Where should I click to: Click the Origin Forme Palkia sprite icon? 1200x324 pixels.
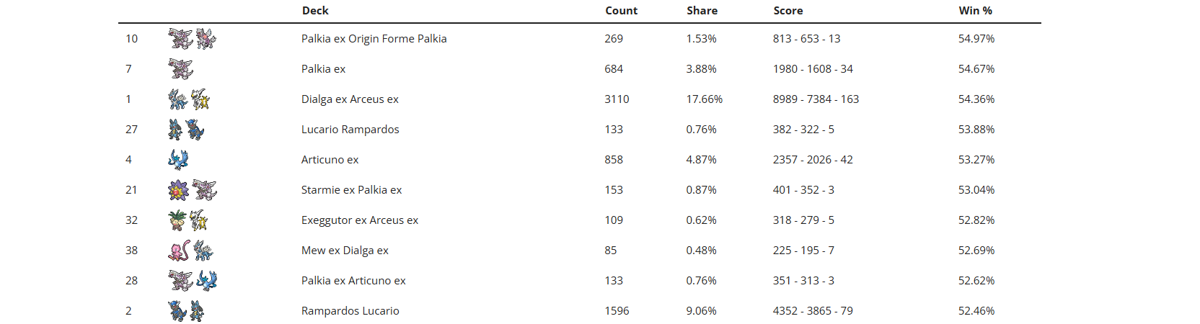click(x=206, y=39)
